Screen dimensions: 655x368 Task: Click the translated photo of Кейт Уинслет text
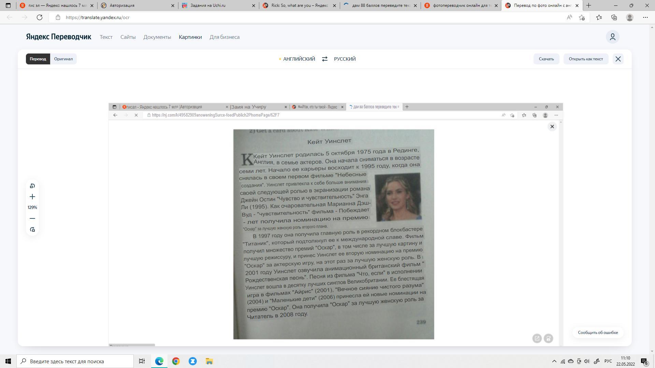[x=334, y=234]
